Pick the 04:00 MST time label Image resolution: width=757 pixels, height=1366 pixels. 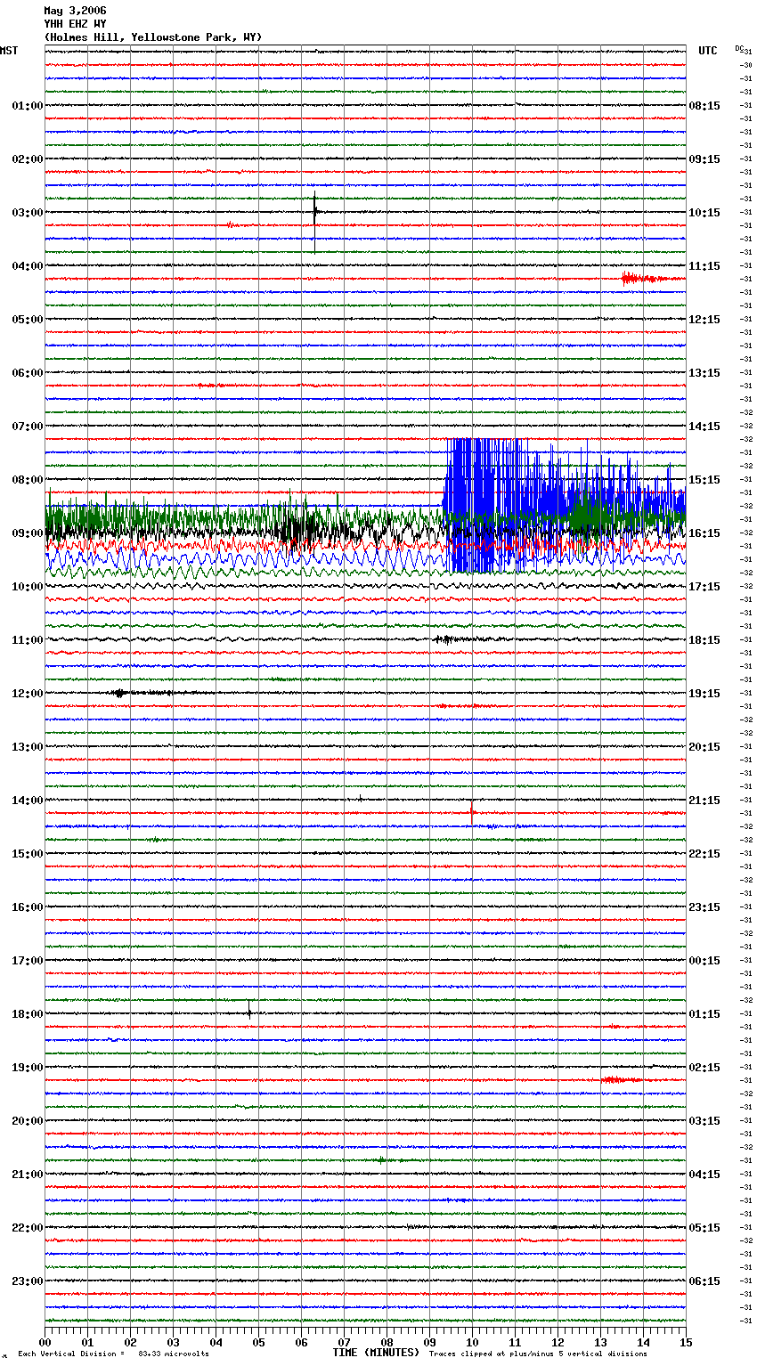pyautogui.click(x=28, y=266)
